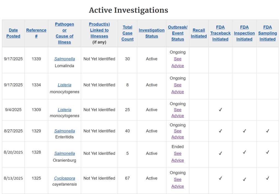Click Cyclospora link in reference 1325 row
This screenshot has height=194, width=280.
click(x=65, y=178)
